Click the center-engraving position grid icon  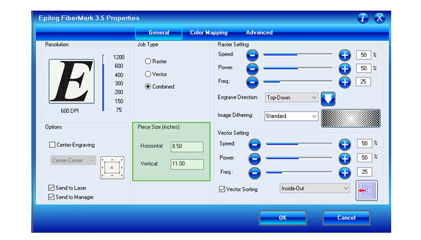click(x=112, y=167)
